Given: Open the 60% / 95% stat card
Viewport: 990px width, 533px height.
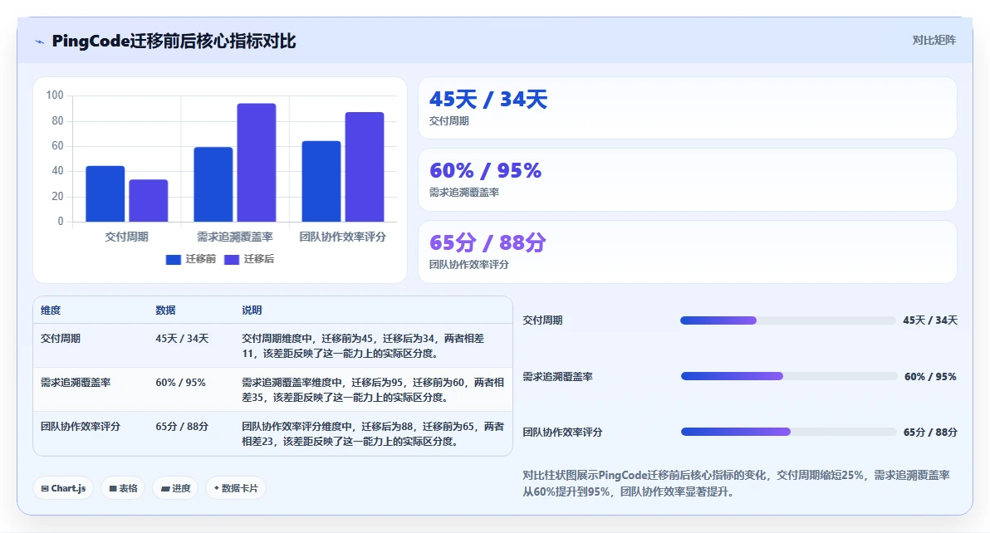Looking at the screenshot, I should pyautogui.click(x=688, y=180).
